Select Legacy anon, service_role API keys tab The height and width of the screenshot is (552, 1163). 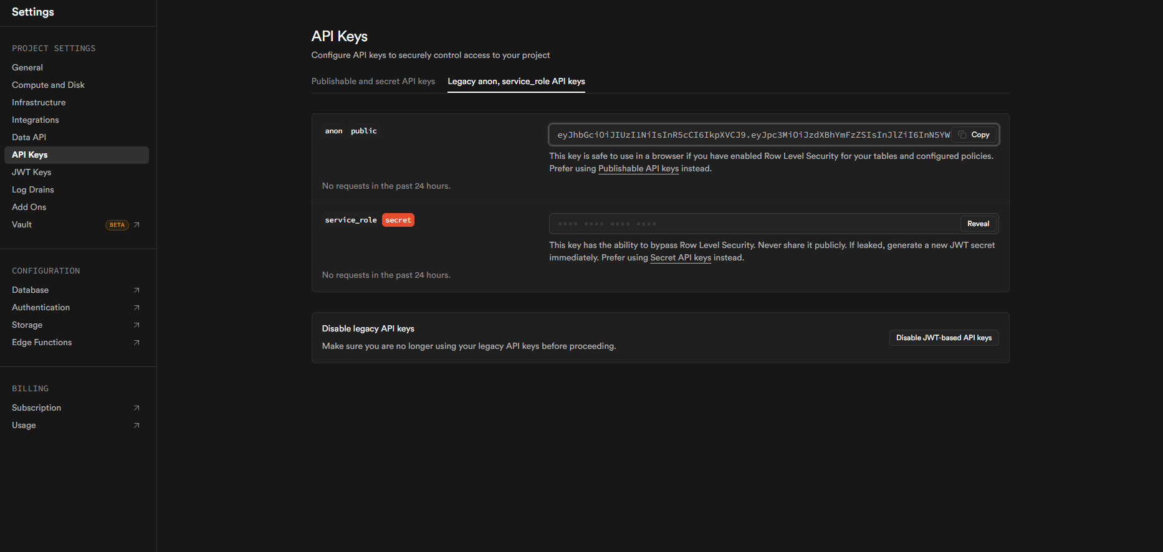[x=516, y=82]
